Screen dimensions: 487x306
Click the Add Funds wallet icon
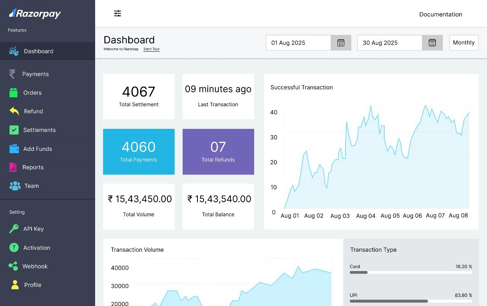(x=14, y=149)
